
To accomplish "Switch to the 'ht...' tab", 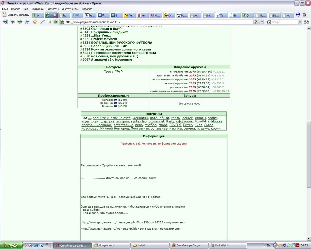I will [x=64, y=15].
